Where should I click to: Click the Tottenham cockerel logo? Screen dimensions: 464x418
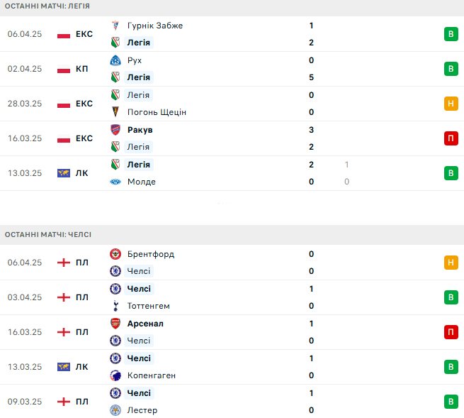115,306
